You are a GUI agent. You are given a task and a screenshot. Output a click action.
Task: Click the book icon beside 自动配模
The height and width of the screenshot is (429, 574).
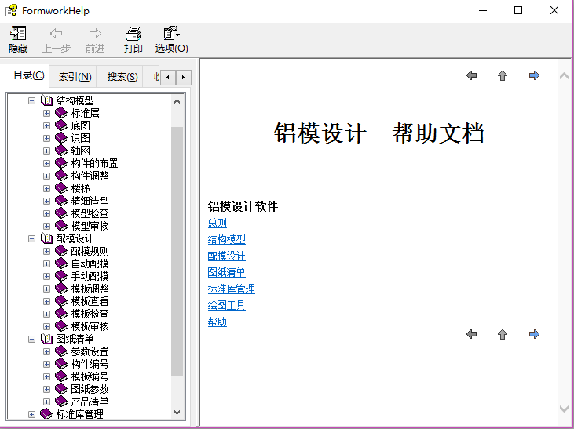coord(61,264)
